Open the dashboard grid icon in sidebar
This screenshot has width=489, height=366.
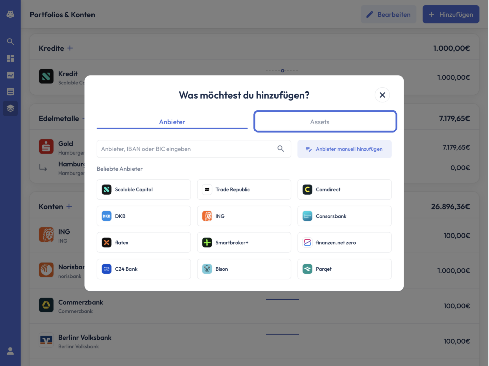[x=11, y=58]
